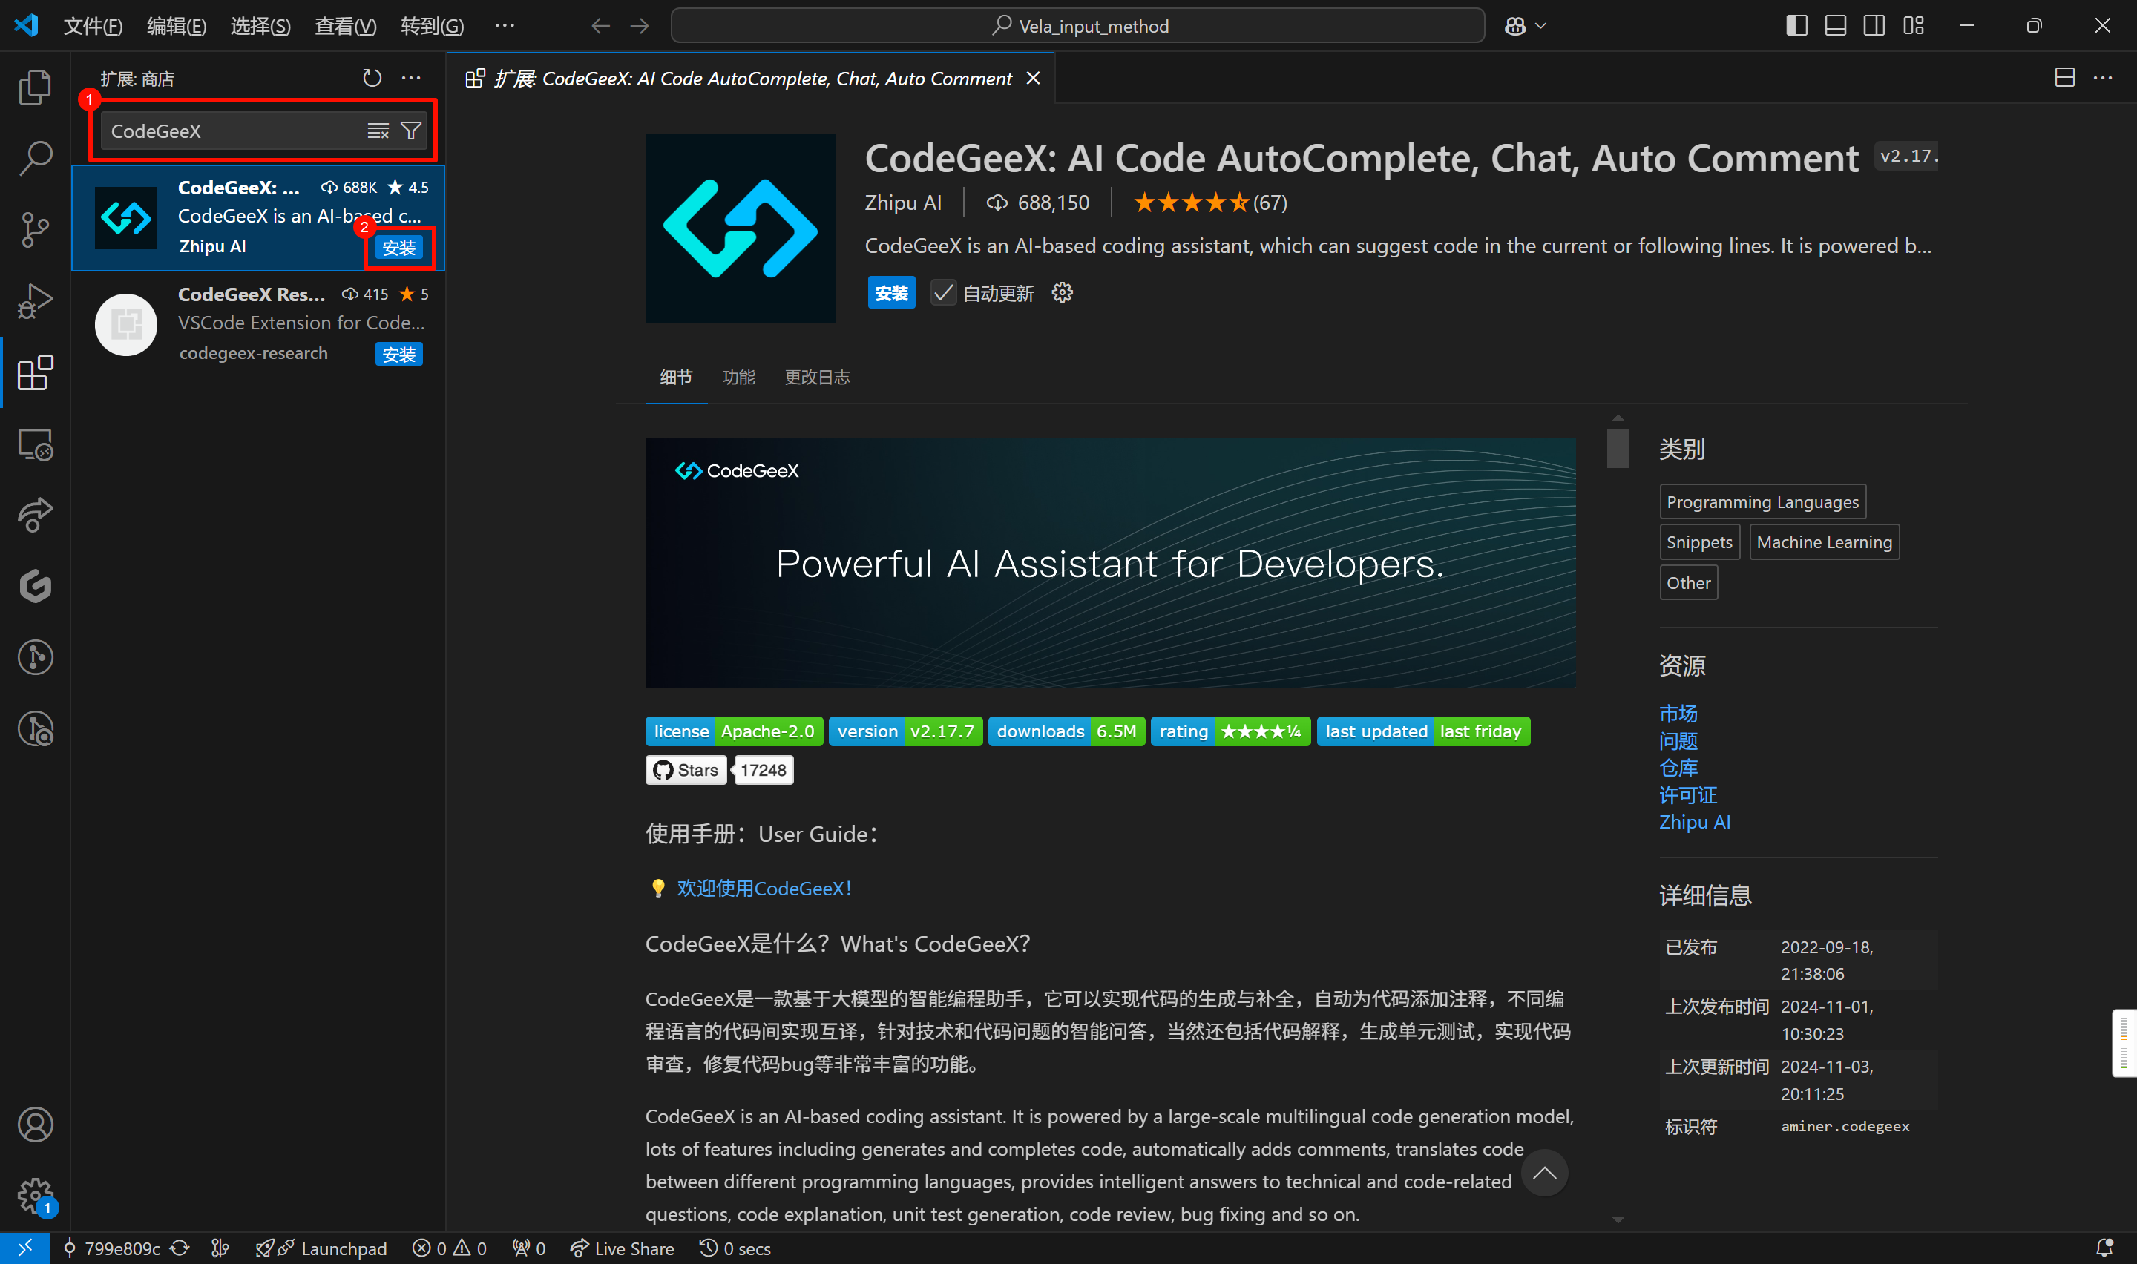Toggle the secondary side bar layout
Image resolution: width=2137 pixels, height=1264 pixels.
[x=1874, y=27]
